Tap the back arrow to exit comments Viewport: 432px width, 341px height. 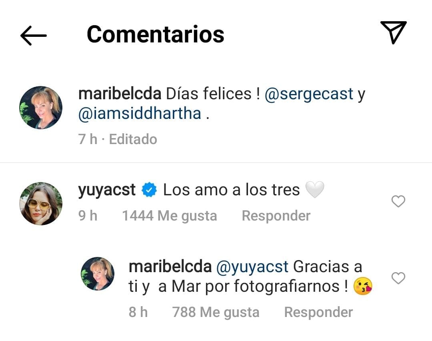tap(34, 35)
